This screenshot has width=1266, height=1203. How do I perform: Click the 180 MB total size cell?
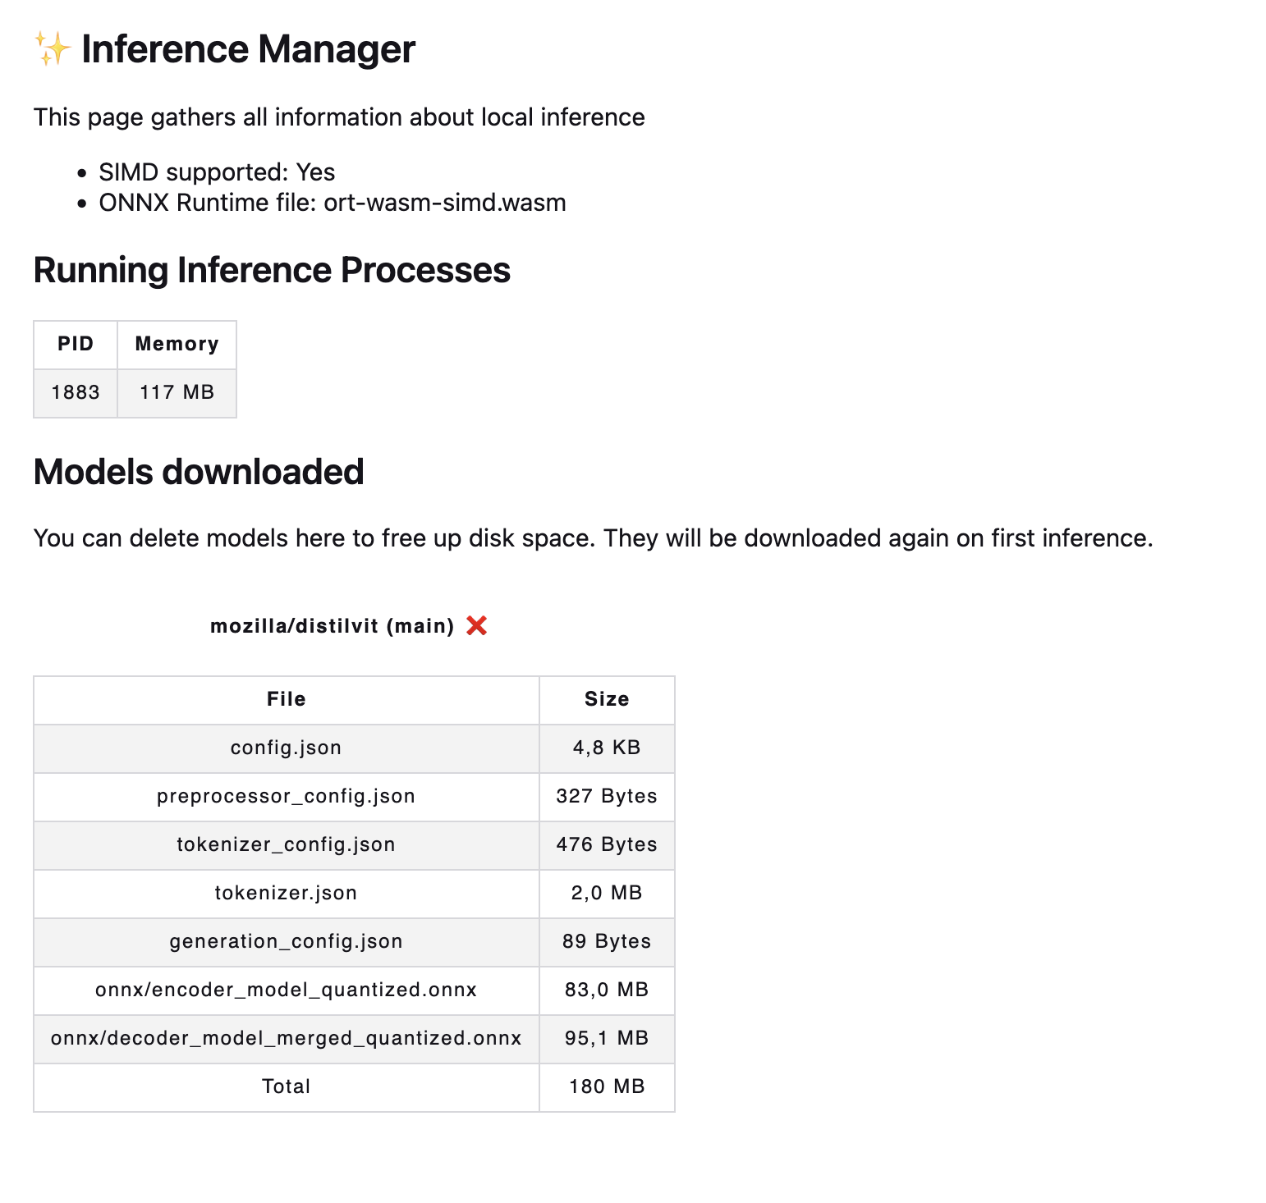607,1086
